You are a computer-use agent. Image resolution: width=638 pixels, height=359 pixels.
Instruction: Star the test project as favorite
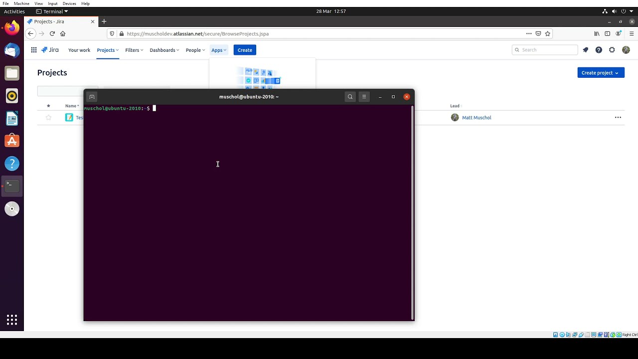[48, 118]
